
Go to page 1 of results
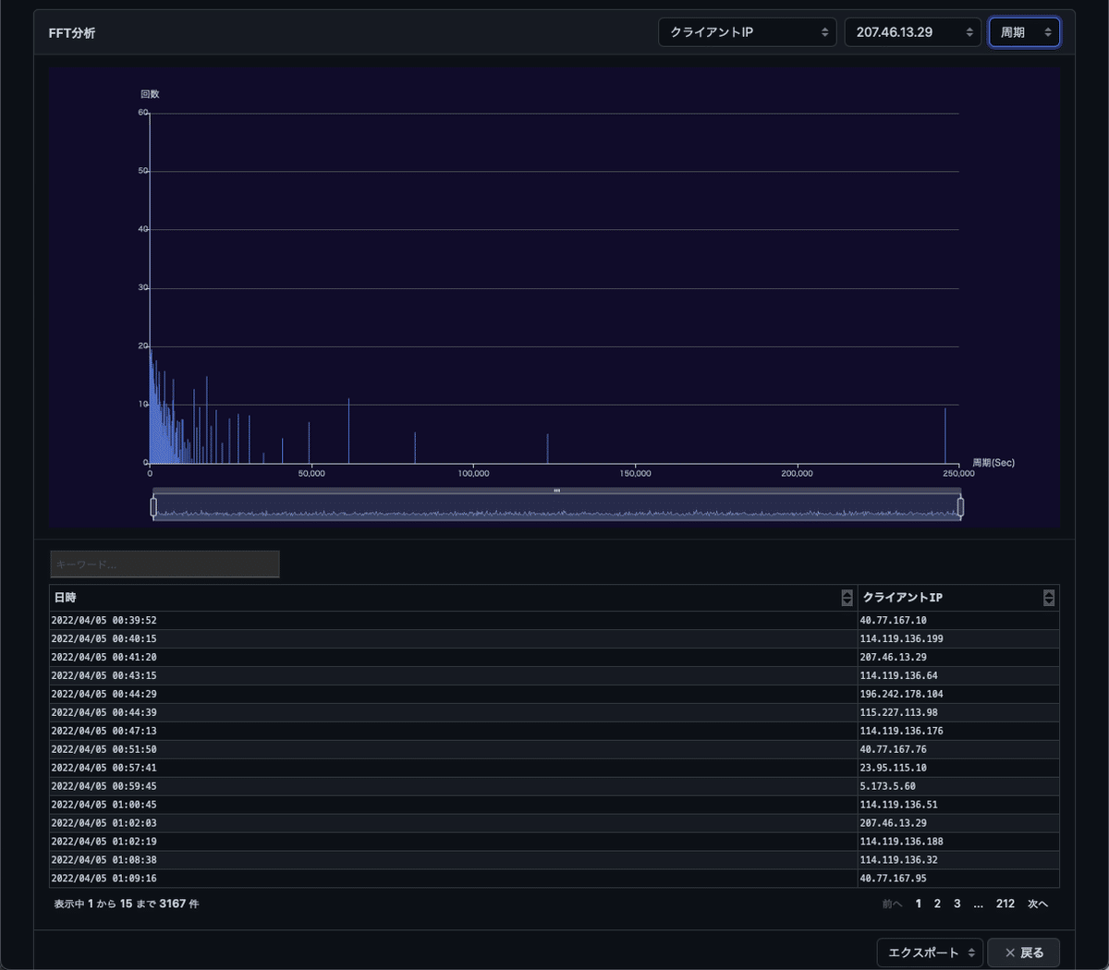918,903
